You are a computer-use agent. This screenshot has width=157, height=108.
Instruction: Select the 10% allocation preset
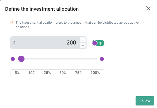32,73
